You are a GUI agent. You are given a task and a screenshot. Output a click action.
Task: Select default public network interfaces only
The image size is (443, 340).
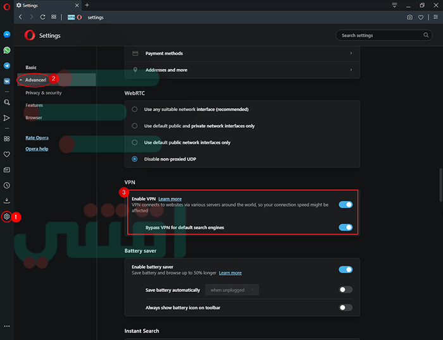(135, 142)
